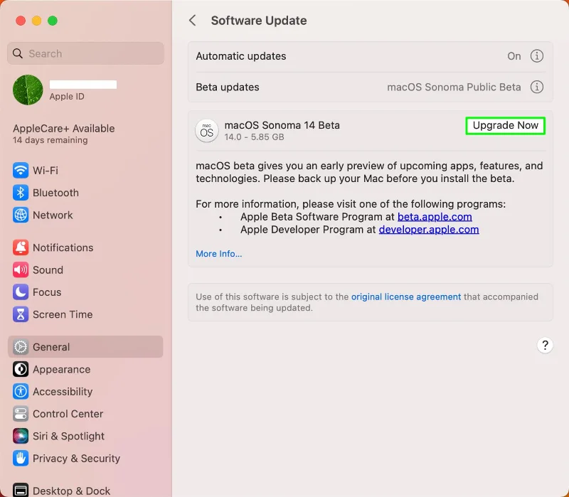Click macOS Sonoma Public Beta value
Image resolution: width=569 pixels, height=497 pixels.
pyautogui.click(x=454, y=87)
